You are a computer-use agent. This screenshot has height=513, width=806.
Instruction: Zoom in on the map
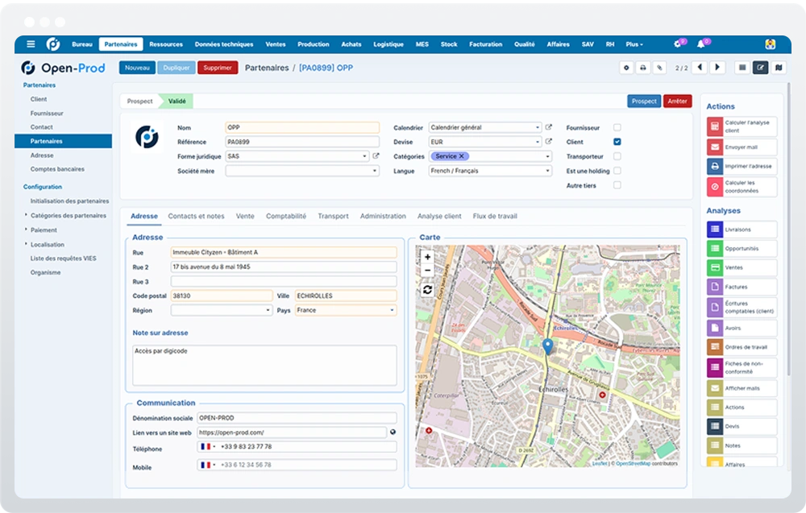427,257
